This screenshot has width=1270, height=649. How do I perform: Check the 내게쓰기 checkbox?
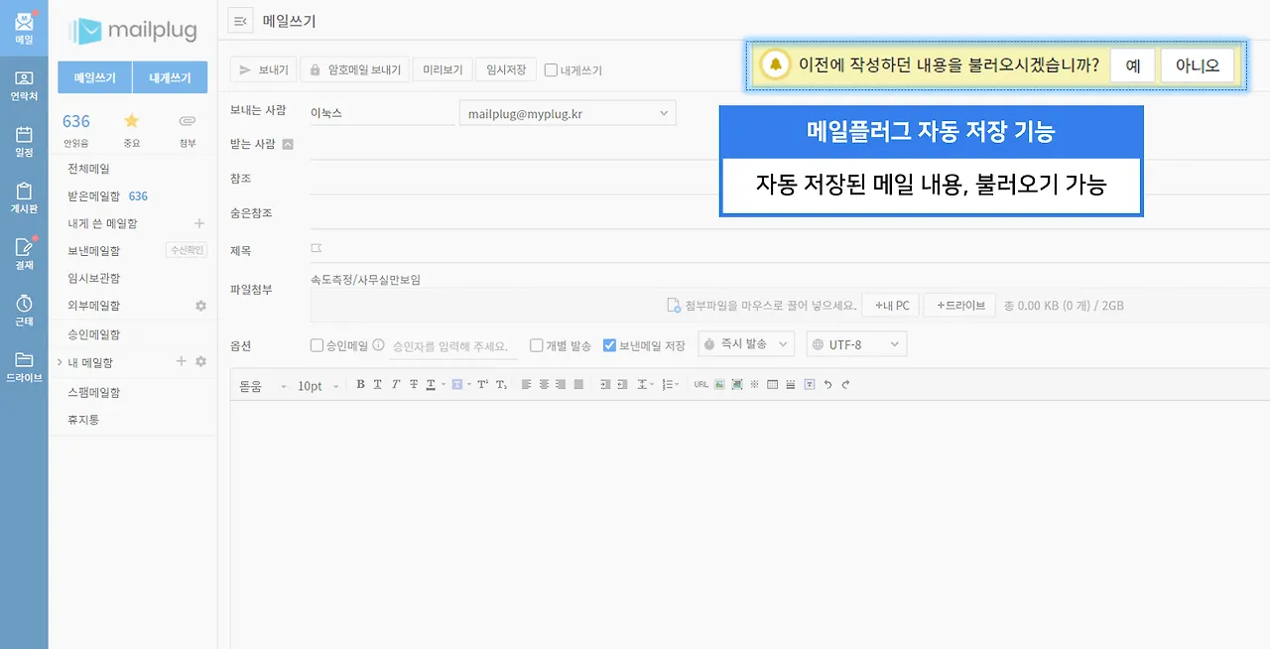pos(551,70)
